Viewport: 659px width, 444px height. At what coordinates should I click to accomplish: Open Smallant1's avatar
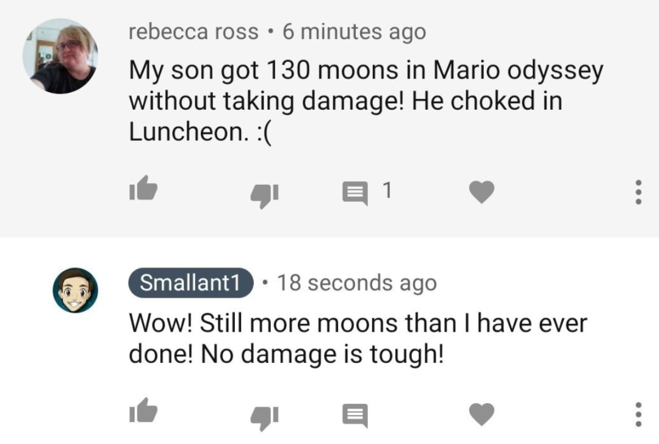click(x=75, y=290)
